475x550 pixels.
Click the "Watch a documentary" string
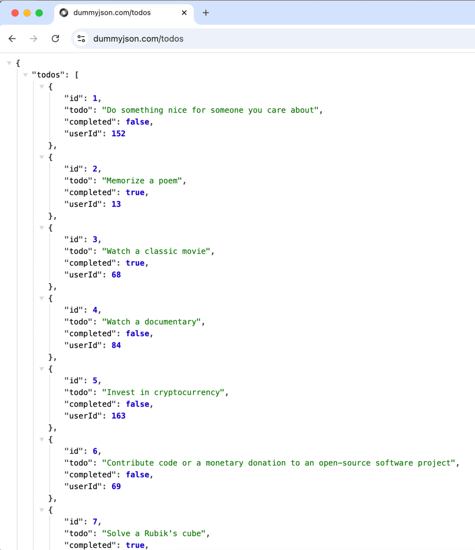[151, 321]
